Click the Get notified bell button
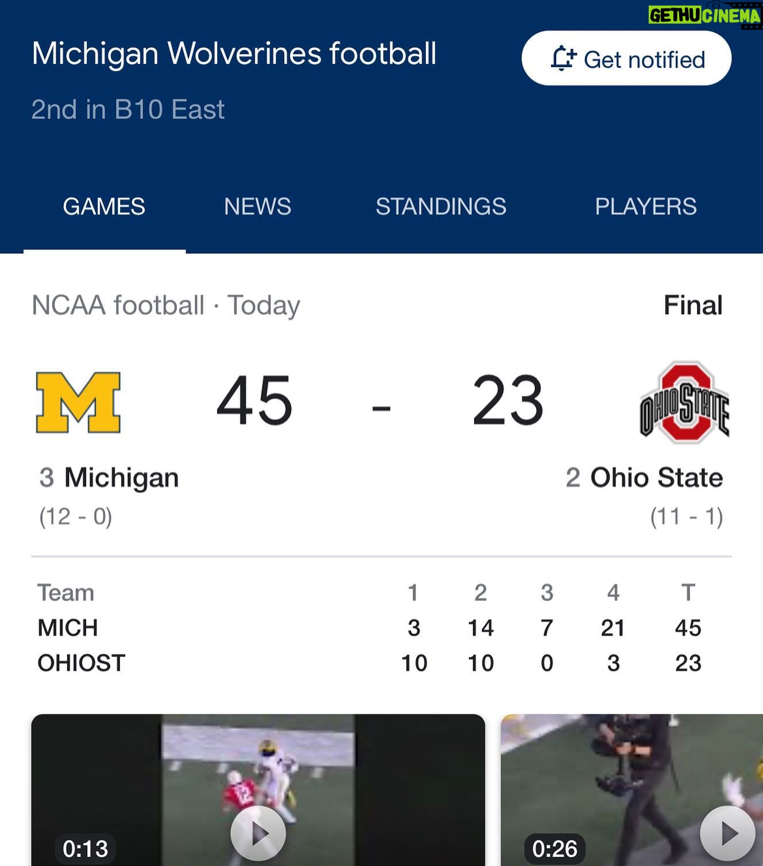The image size is (763, 866). [626, 59]
